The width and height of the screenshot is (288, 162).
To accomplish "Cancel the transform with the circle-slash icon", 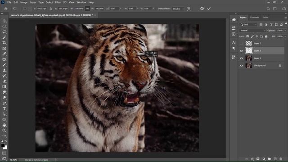I will pos(202,9).
